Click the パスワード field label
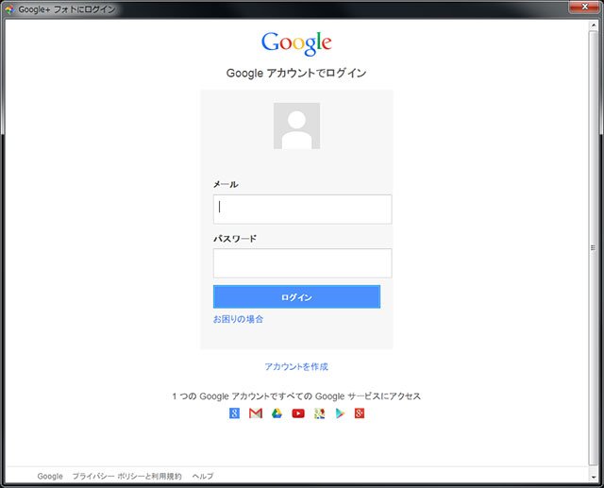Image resolution: width=604 pixels, height=488 pixels. [x=235, y=239]
